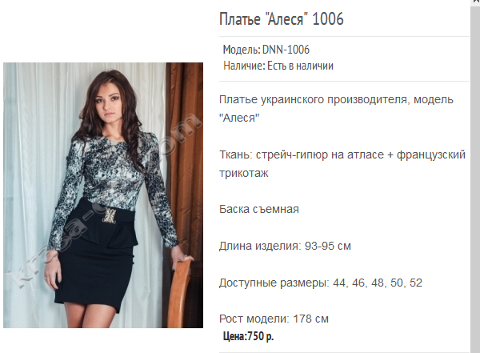Choose size 46 from the available sizes

(358, 283)
